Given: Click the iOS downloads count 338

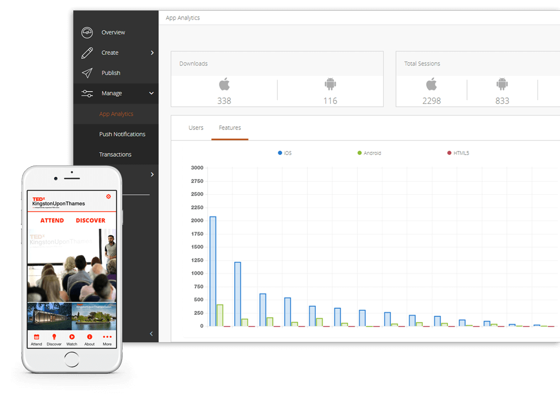Looking at the screenshot, I should (225, 101).
